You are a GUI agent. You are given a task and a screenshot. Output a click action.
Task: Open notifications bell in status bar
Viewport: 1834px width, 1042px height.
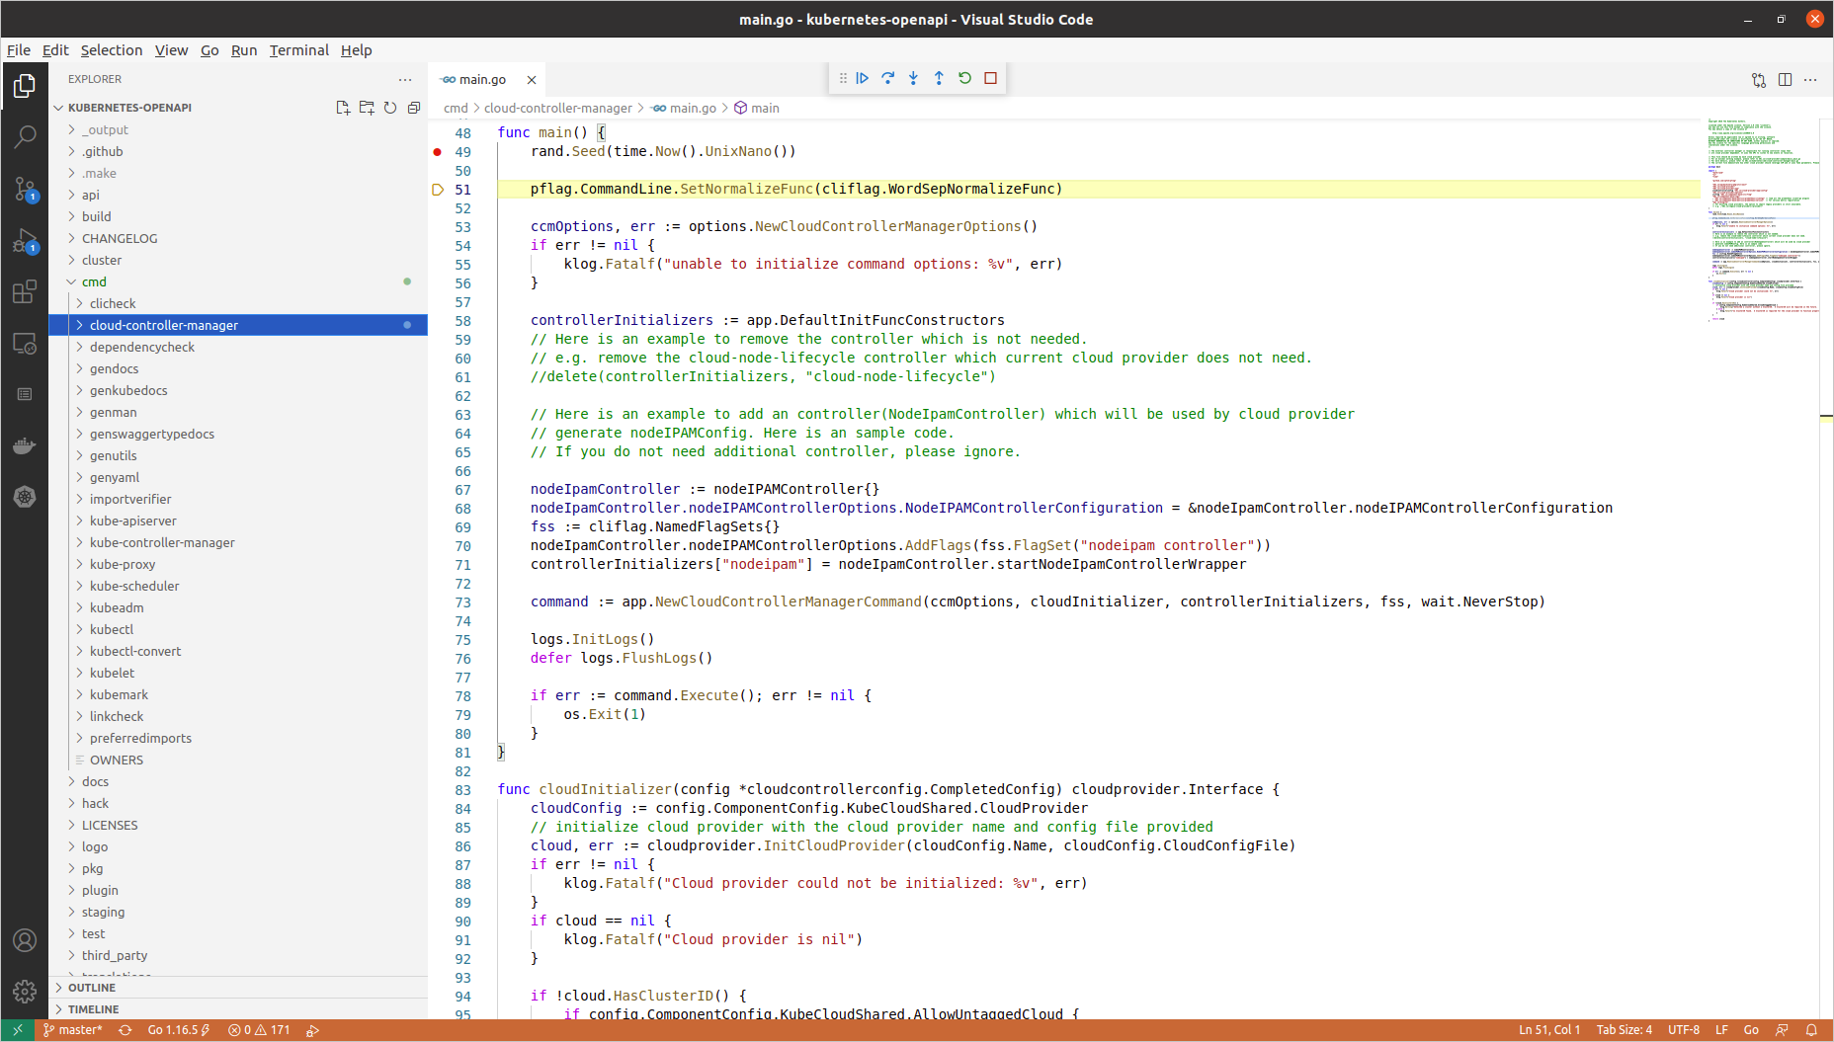point(1811,1030)
